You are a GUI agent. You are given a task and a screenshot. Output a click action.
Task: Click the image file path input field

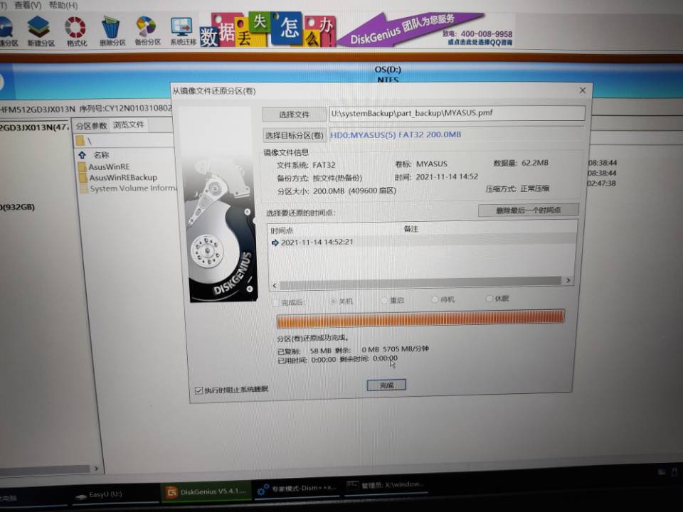(457, 113)
